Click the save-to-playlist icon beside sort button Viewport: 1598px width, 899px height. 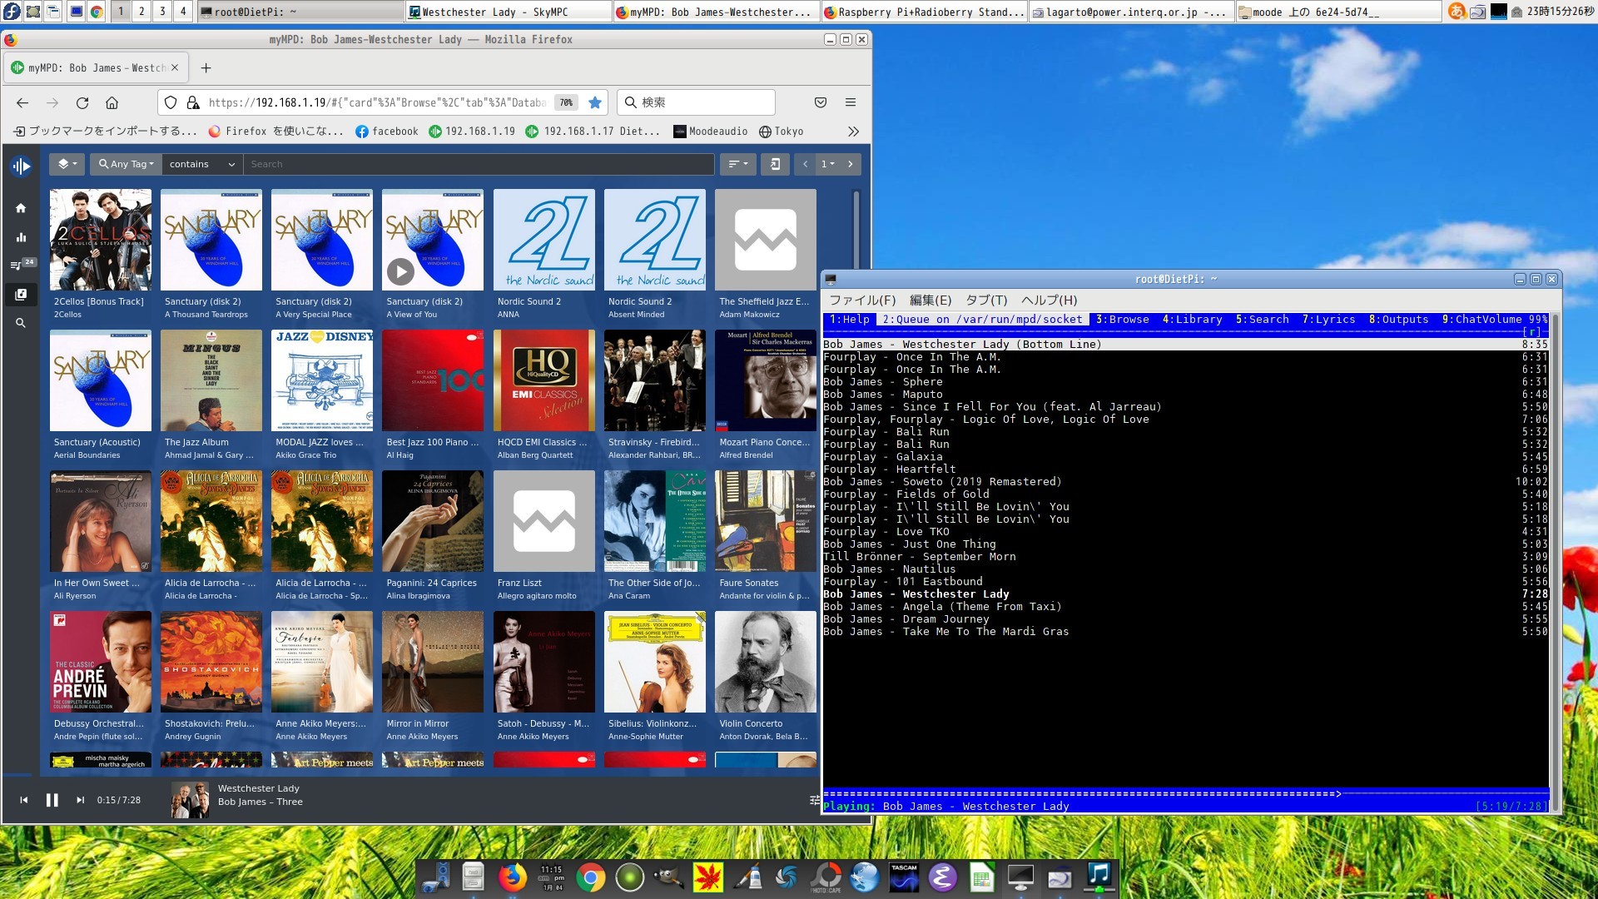[x=775, y=164]
